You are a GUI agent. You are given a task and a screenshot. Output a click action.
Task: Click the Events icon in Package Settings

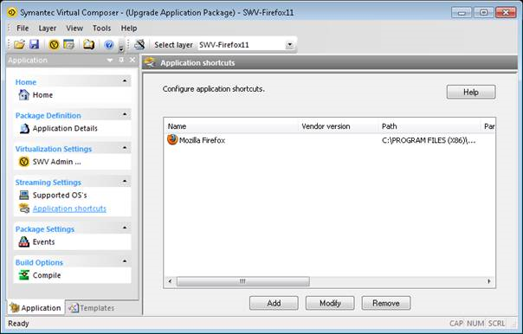pyautogui.click(x=24, y=241)
